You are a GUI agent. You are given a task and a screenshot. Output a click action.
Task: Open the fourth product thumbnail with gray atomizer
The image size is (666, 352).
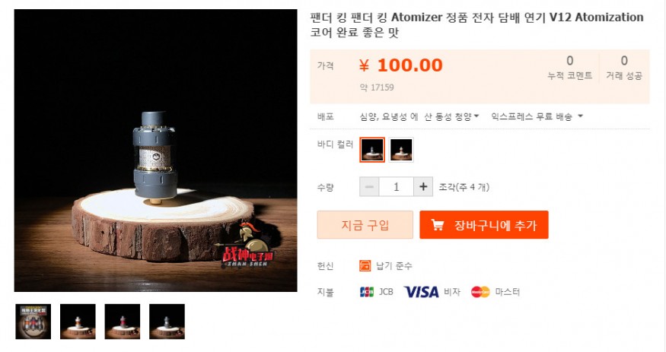point(167,322)
